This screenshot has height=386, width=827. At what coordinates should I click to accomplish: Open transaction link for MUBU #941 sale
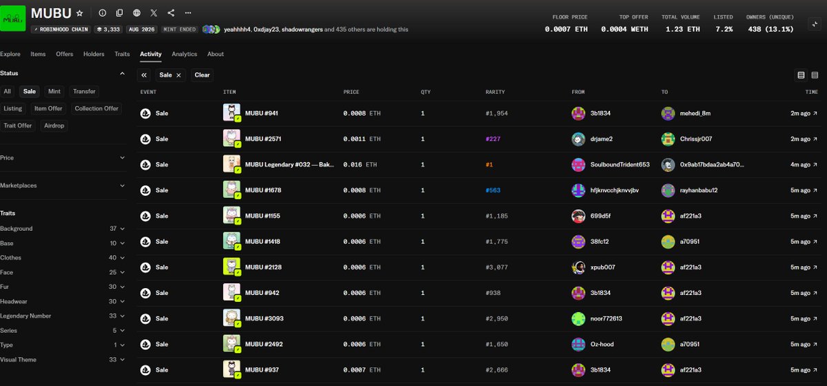pos(804,113)
